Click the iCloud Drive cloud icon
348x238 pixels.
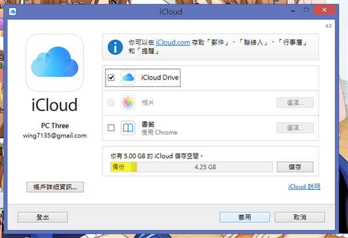click(x=128, y=77)
